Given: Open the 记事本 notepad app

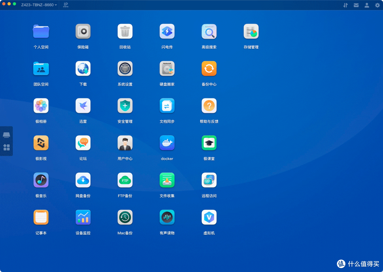Looking at the screenshot, I should click(x=41, y=217).
